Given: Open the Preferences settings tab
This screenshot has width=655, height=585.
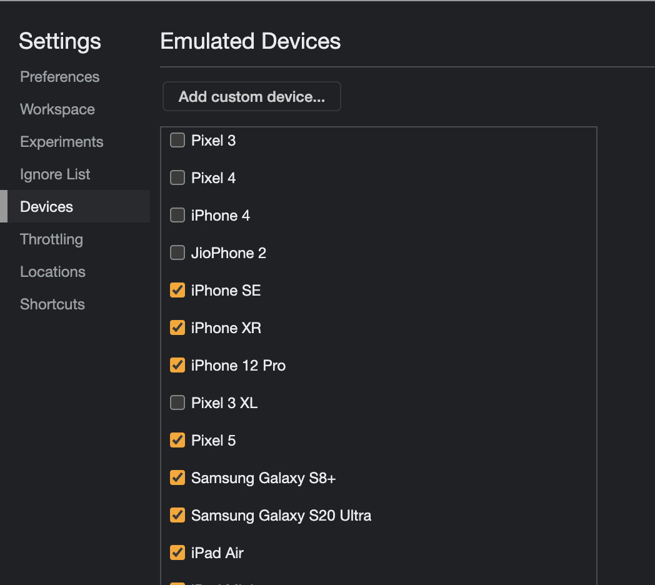Looking at the screenshot, I should click(60, 77).
